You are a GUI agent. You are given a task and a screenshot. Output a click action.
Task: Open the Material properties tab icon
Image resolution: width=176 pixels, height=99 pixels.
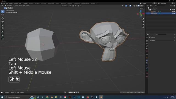point(147,73)
